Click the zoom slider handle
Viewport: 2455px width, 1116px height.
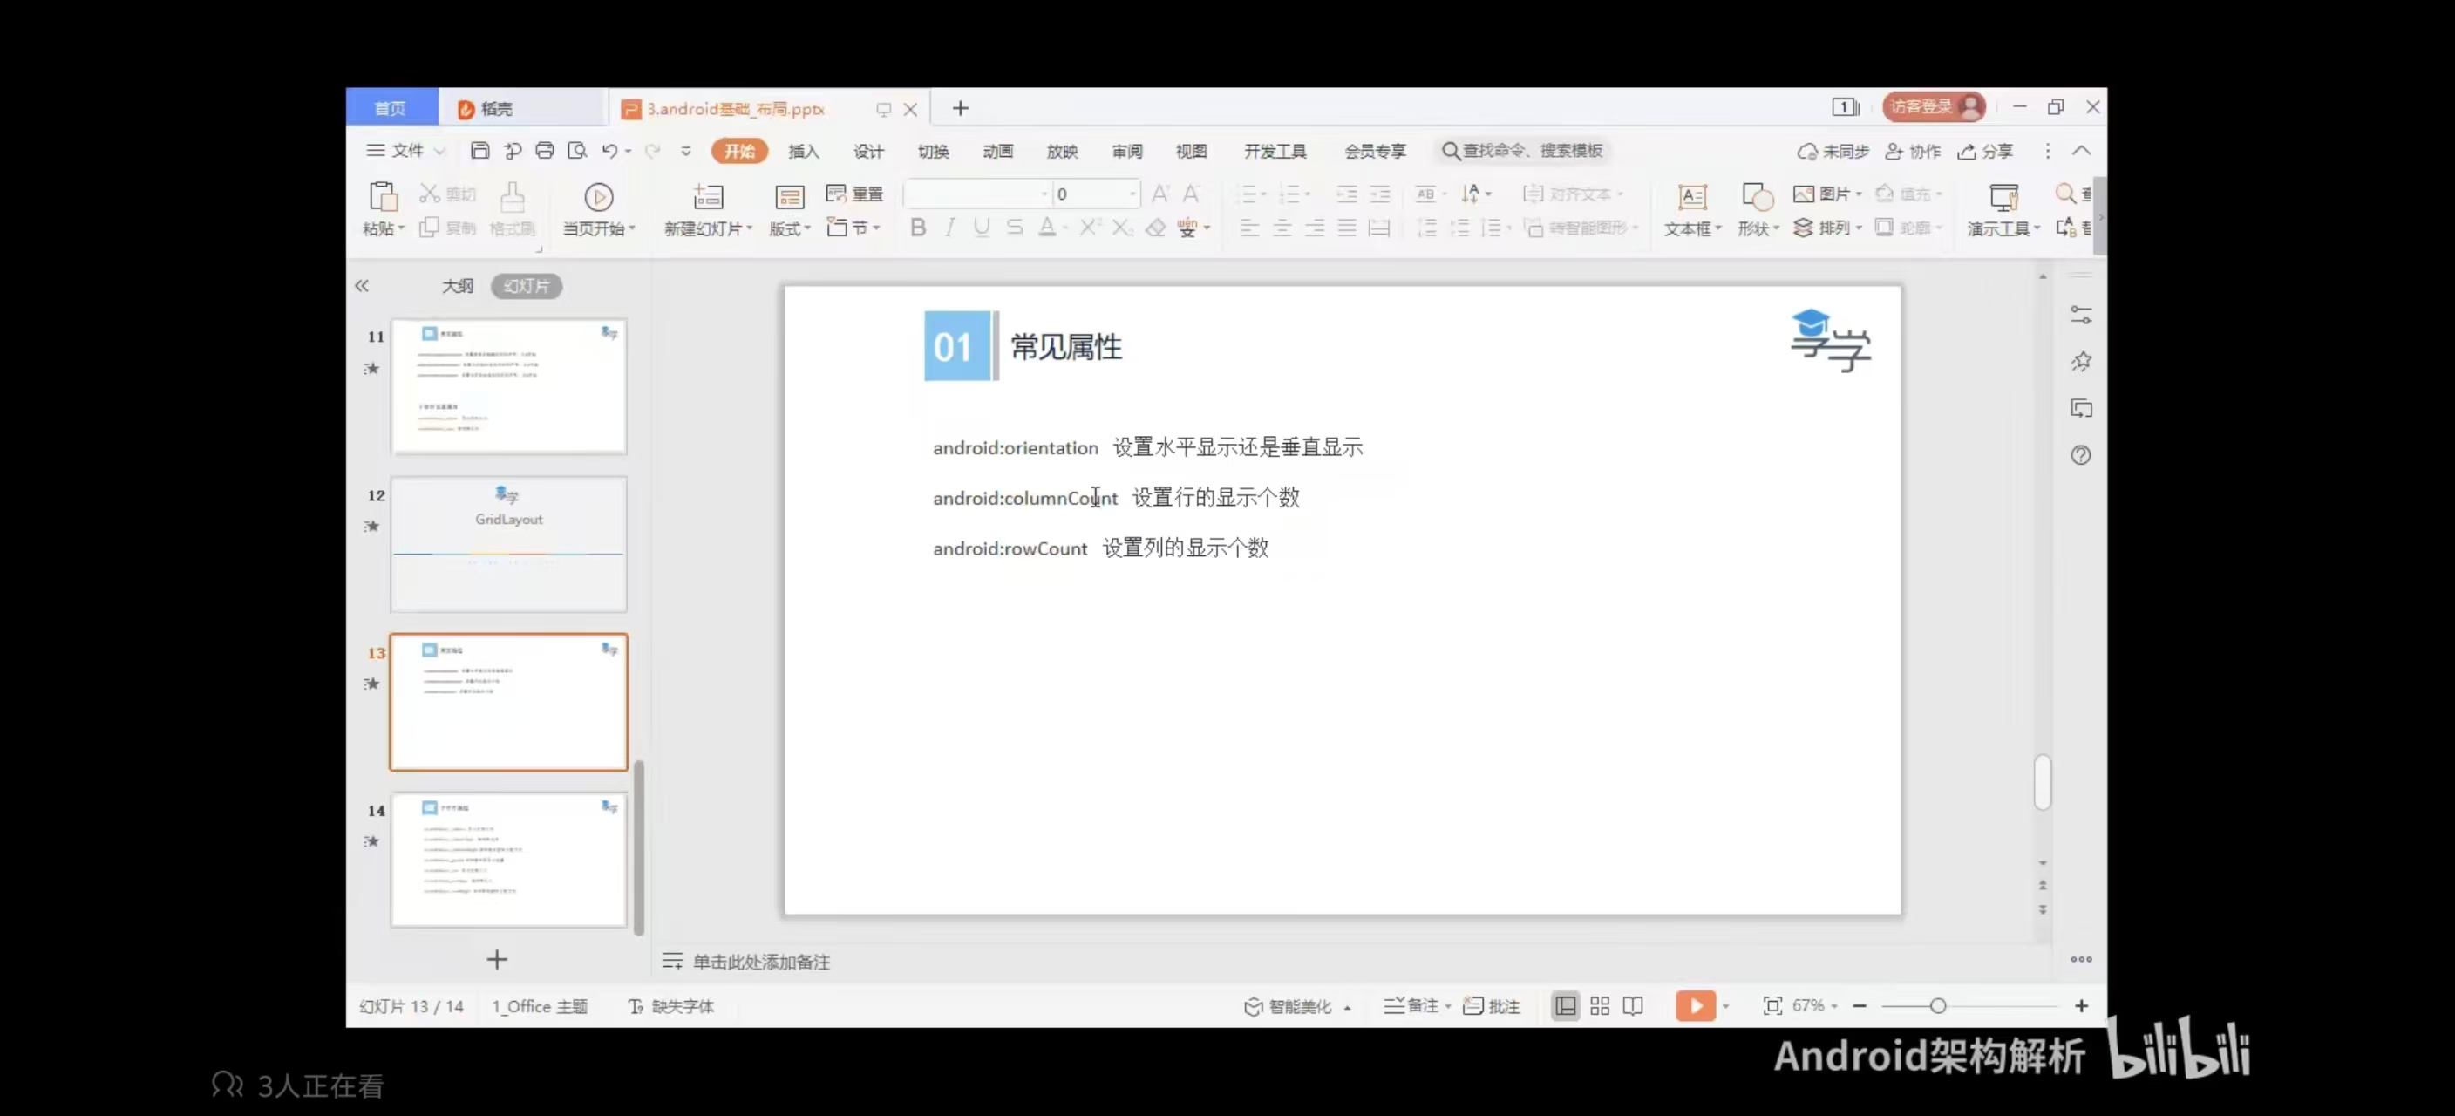click(x=1937, y=1005)
